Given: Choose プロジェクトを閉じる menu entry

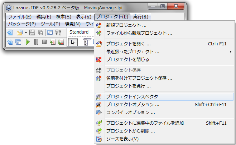Looking at the screenshot, I should pos(164,59).
